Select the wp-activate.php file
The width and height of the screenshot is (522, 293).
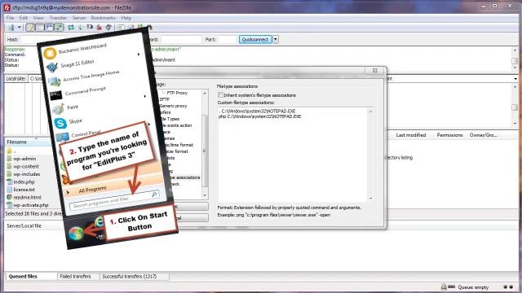pos(31,205)
